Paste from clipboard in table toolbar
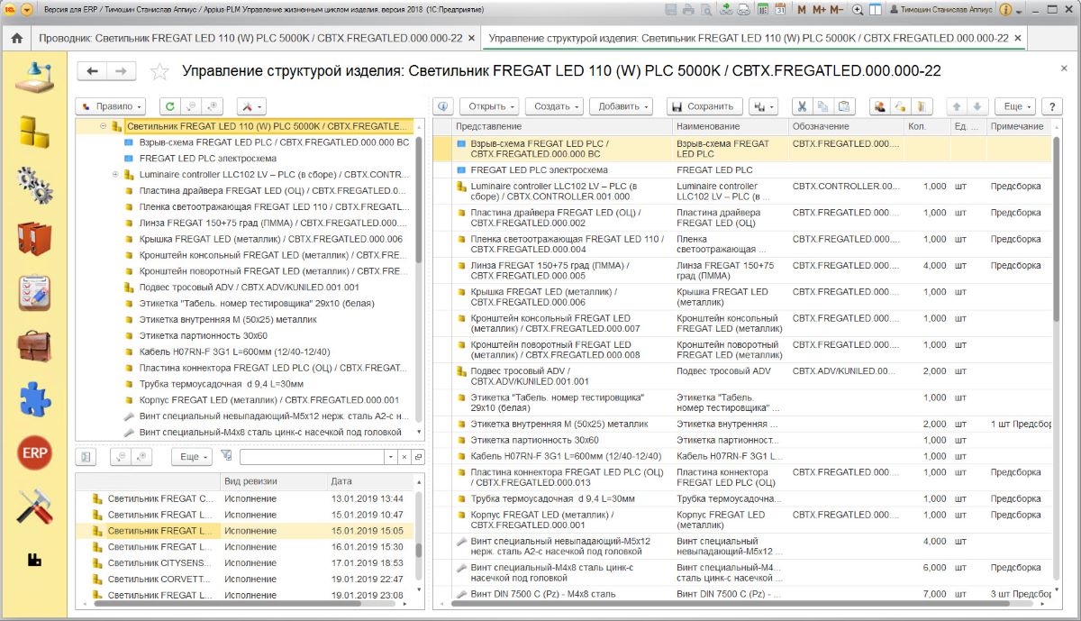 click(844, 106)
